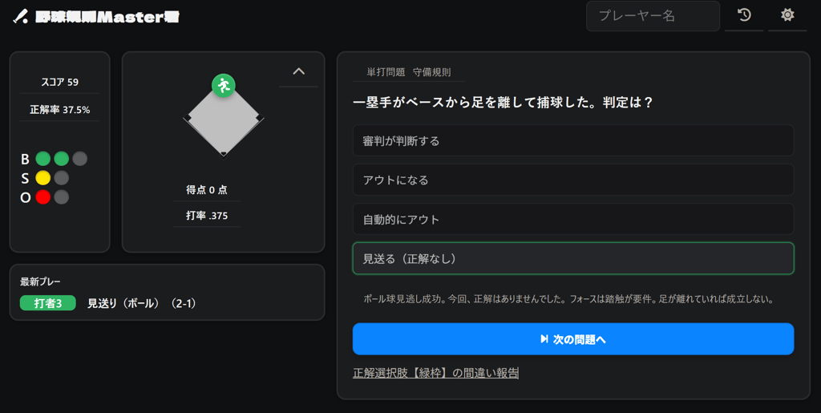Click the green runner icon on second base
Screen dimensions: 821x413
pos(223,85)
